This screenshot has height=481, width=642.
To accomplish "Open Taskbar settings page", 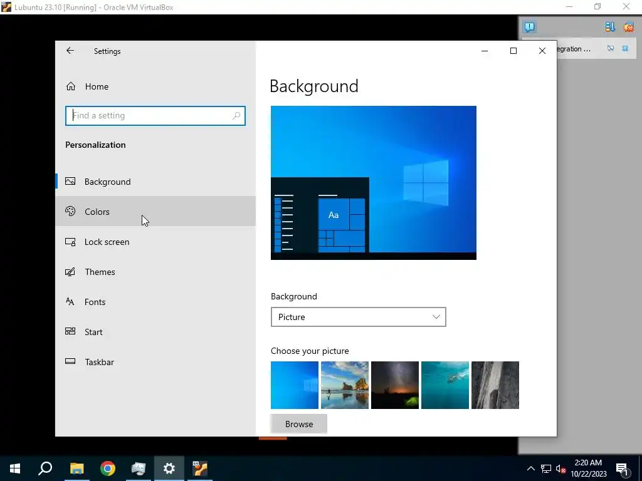I will [155, 362].
